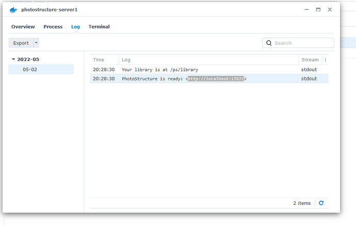Focus the Search input field

[298, 43]
